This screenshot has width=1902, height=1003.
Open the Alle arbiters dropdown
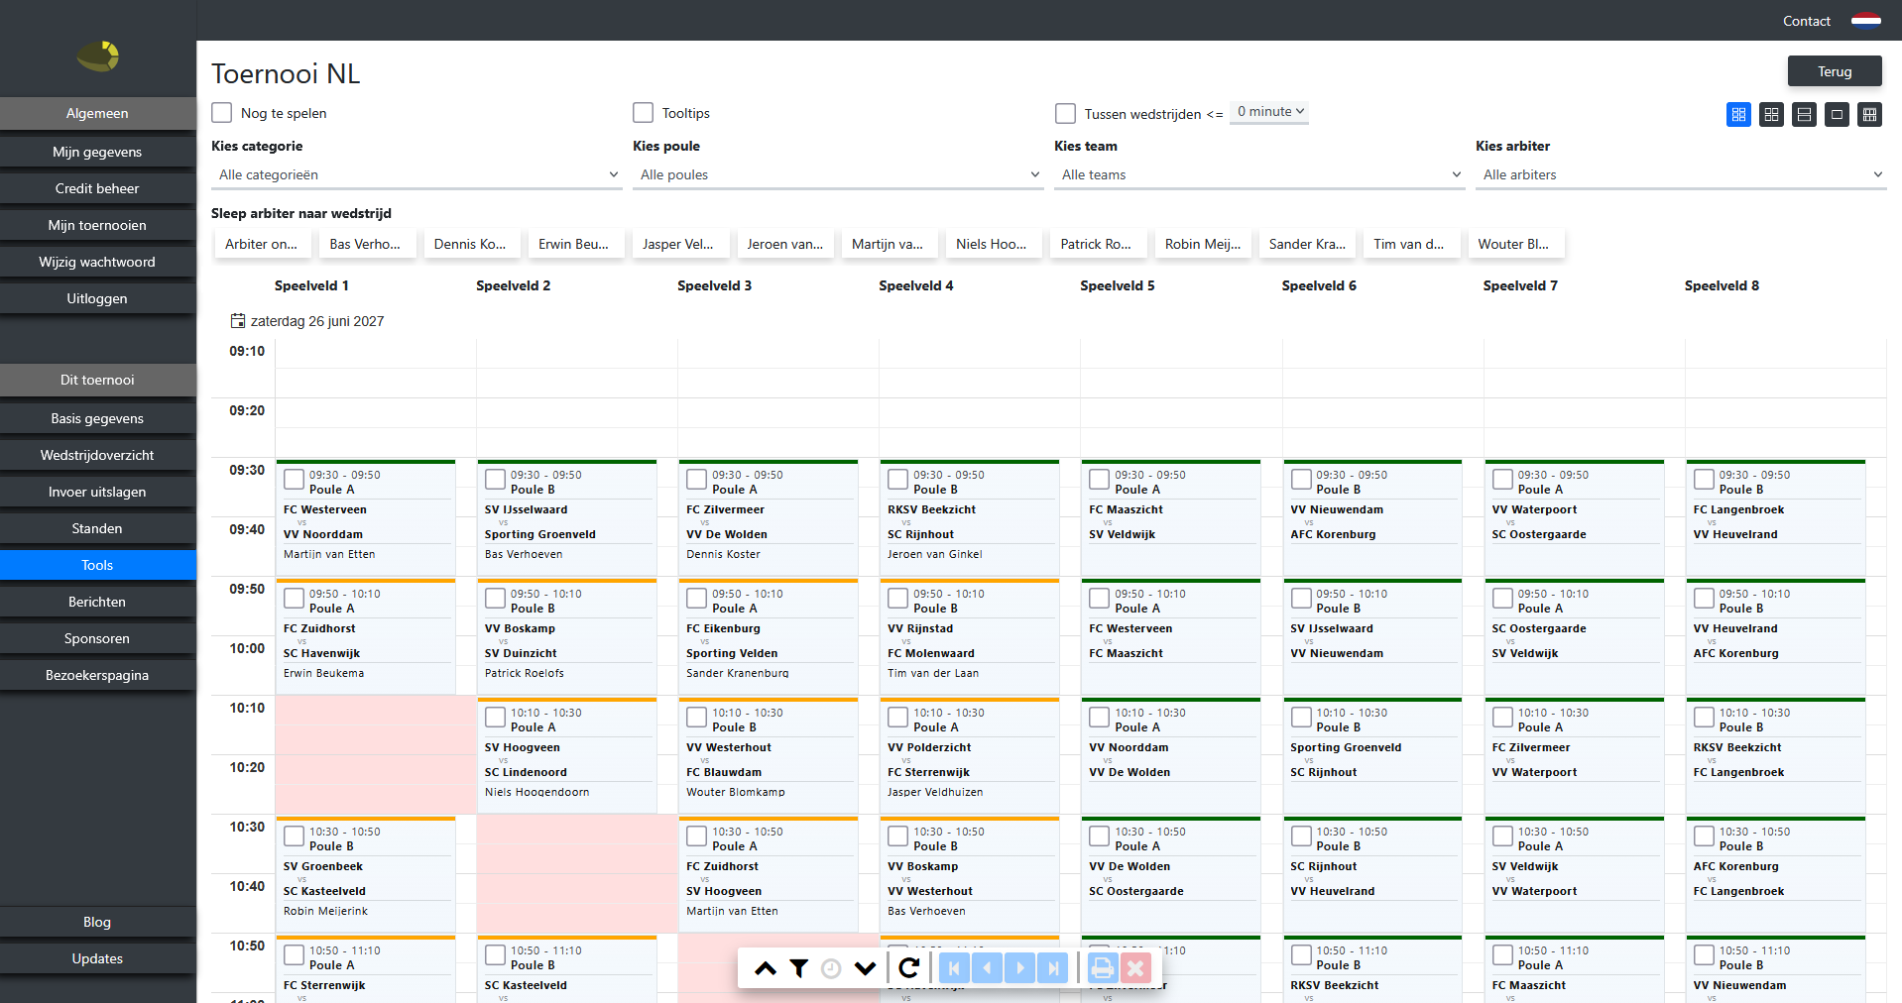(1681, 174)
